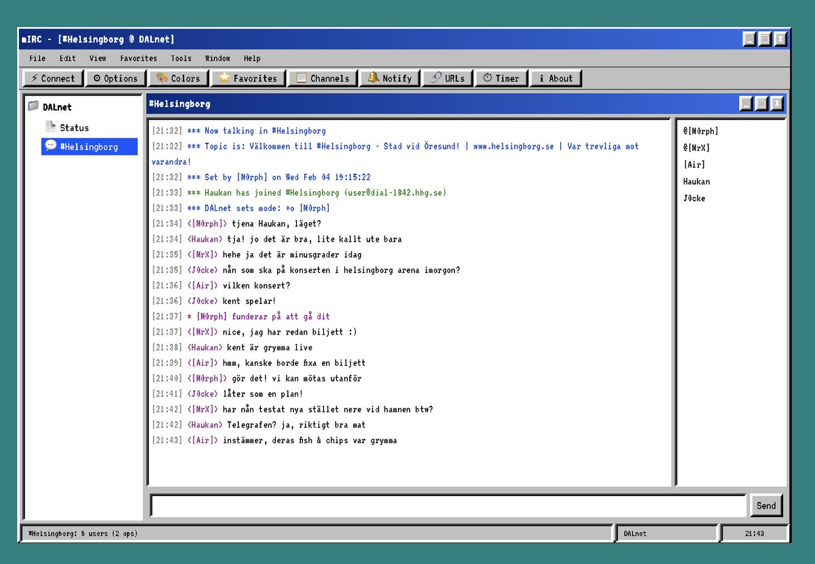815x564 pixels.
Task: Click the Connect lightning toolbar button
Action: click(54, 78)
